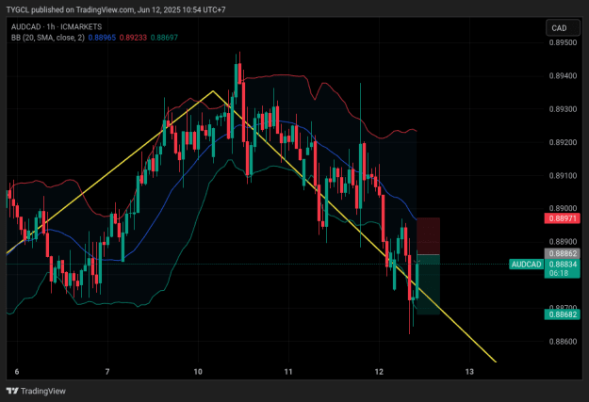
Task: Click the AUDCAD · 1h · ICMARKETS symbol title
Action: 57,26
